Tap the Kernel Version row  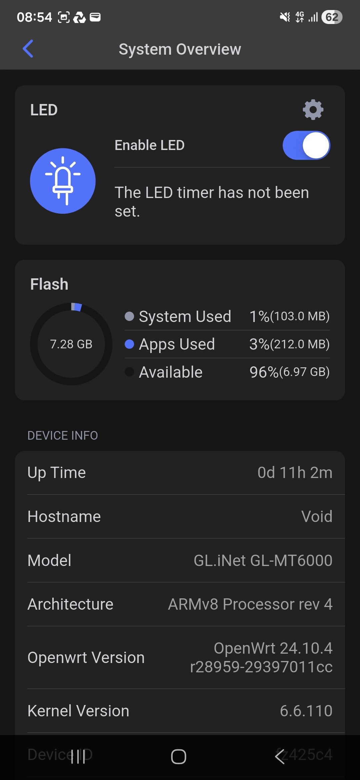180,711
